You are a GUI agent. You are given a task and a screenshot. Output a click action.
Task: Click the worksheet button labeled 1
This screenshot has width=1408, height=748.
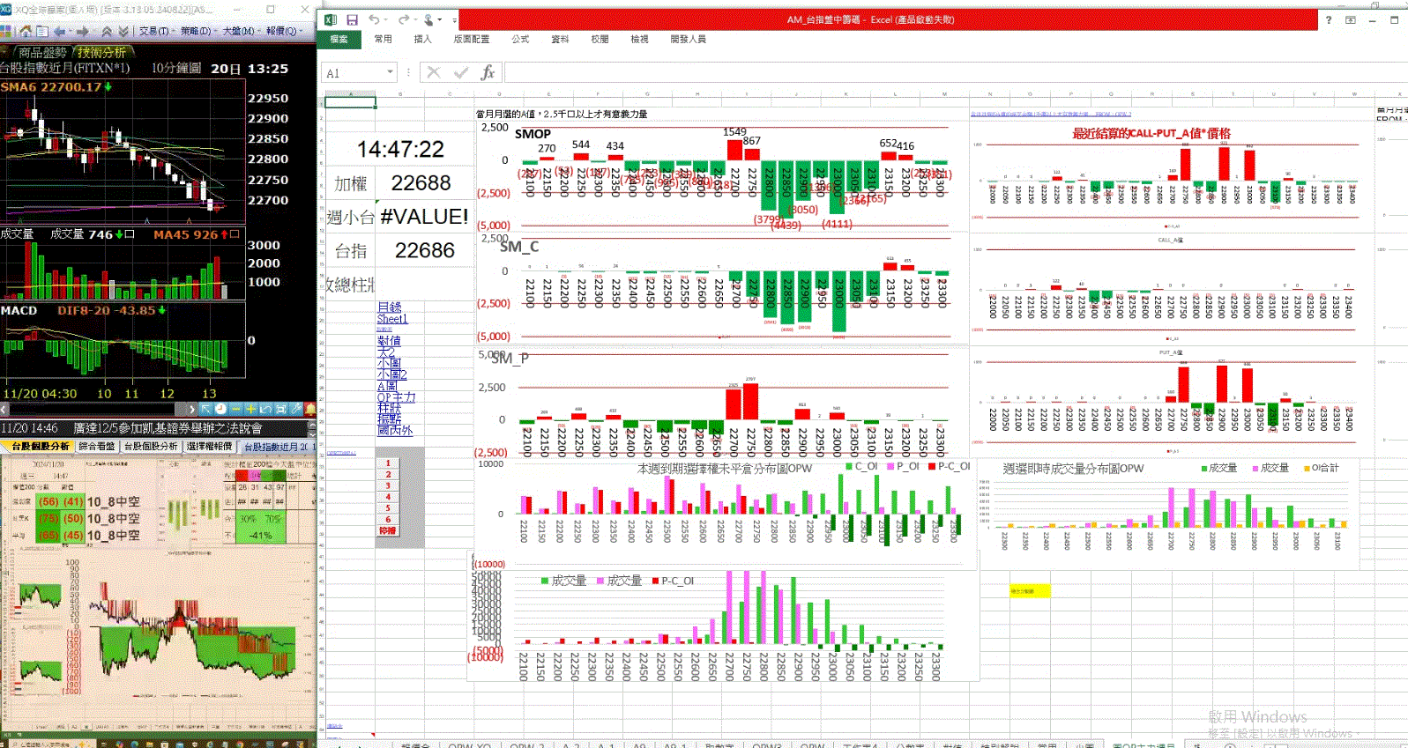click(388, 463)
